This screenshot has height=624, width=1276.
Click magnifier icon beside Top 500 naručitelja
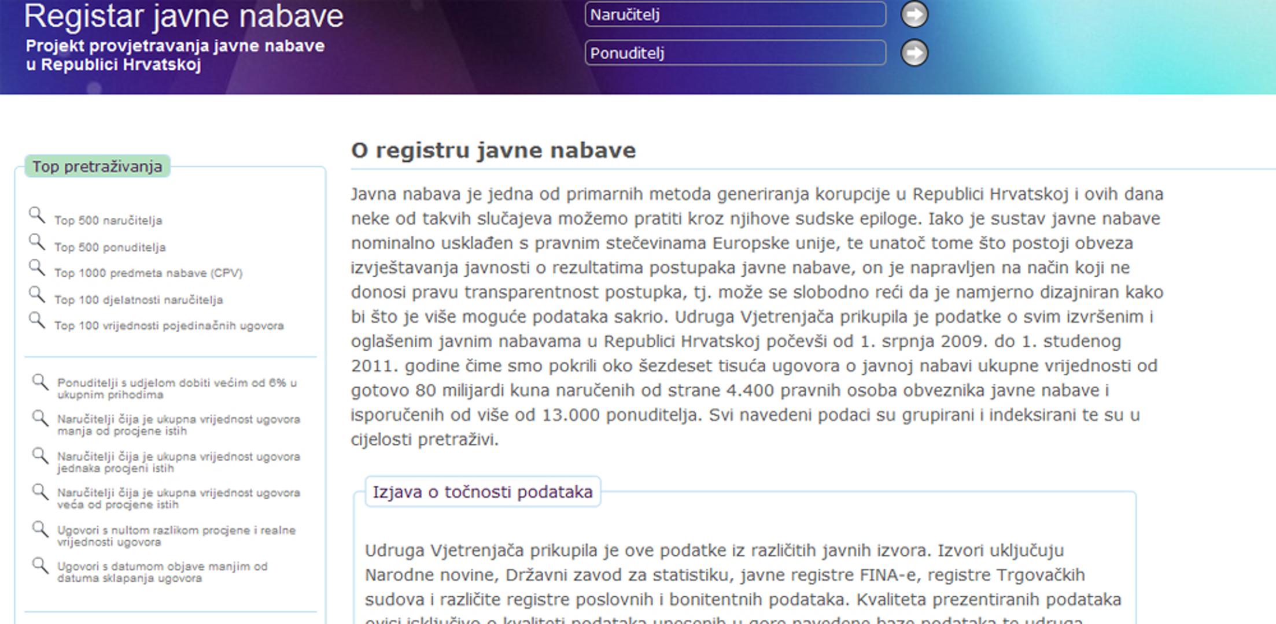[x=37, y=216]
